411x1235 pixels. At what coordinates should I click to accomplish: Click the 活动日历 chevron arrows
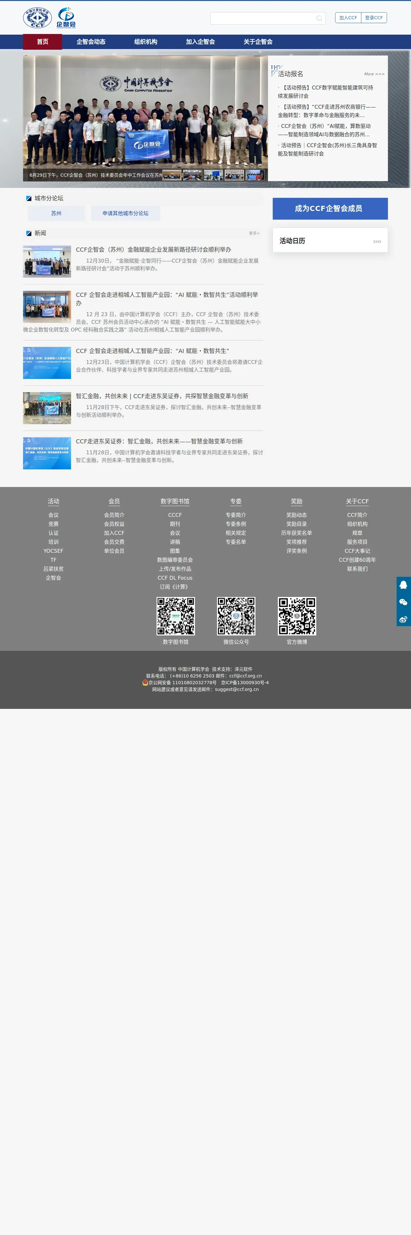pyautogui.click(x=377, y=242)
